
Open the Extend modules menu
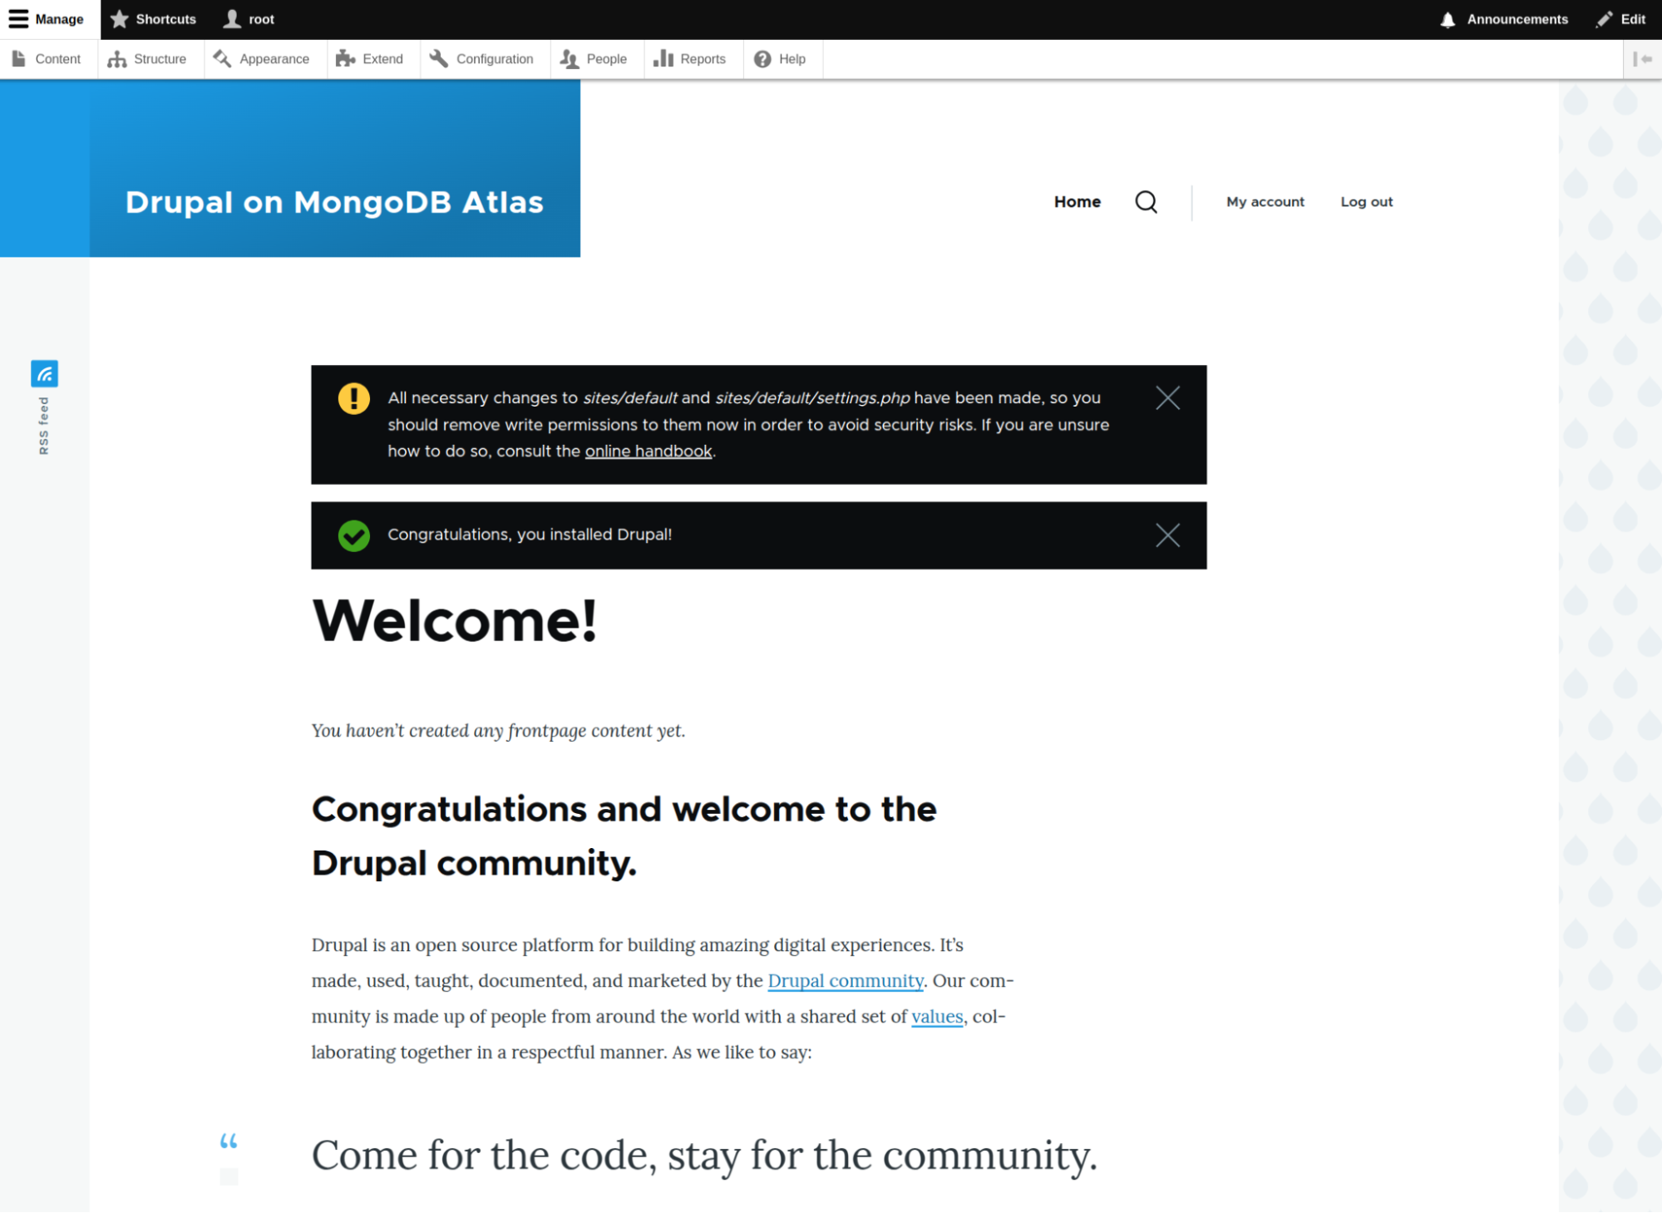tap(372, 59)
